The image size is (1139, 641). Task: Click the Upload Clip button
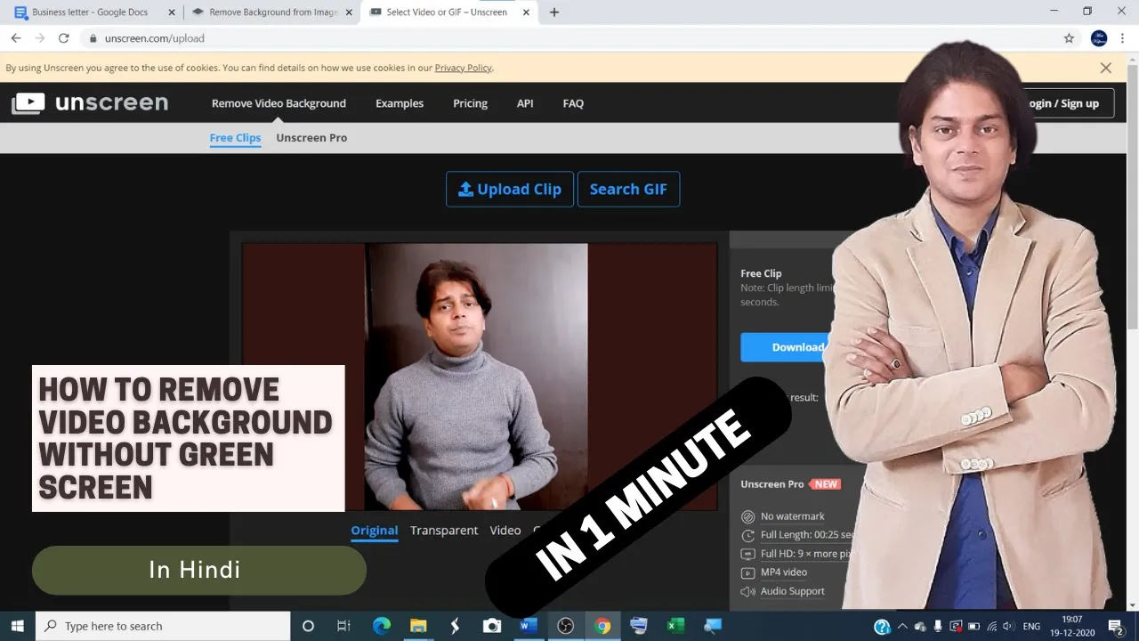[x=510, y=189]
